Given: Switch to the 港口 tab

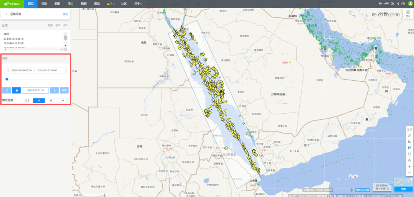Looking at the screenshot, I should point(70,4).
